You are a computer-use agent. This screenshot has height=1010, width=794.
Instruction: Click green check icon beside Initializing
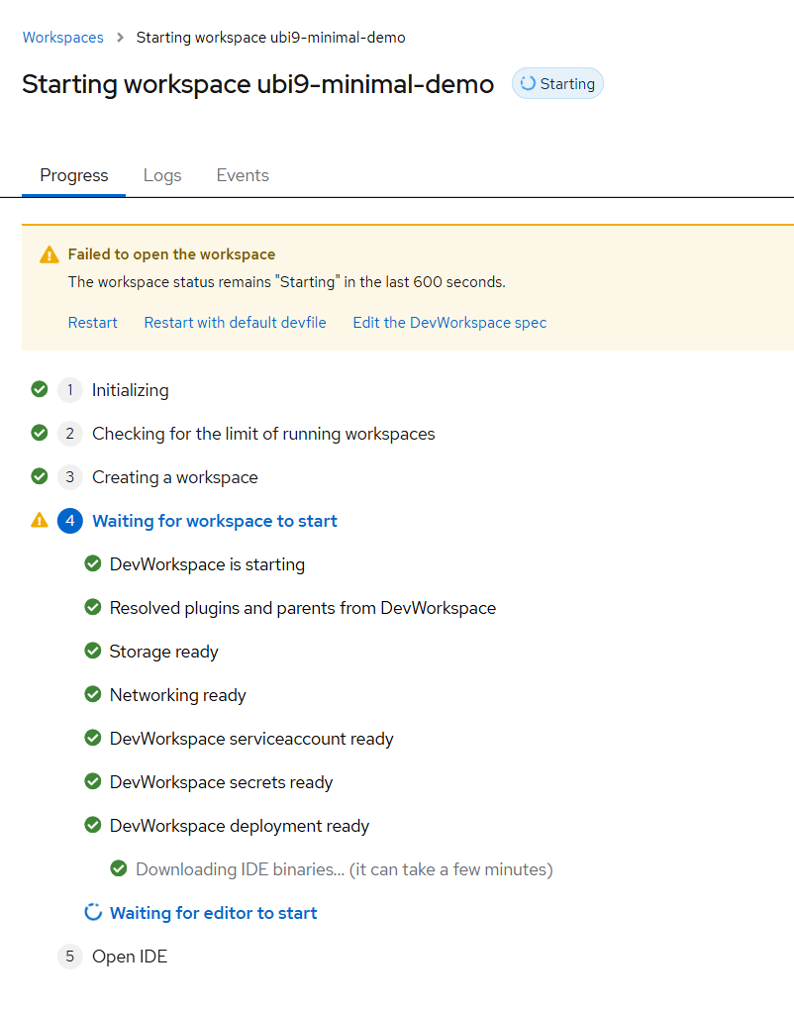click(40, 390)
